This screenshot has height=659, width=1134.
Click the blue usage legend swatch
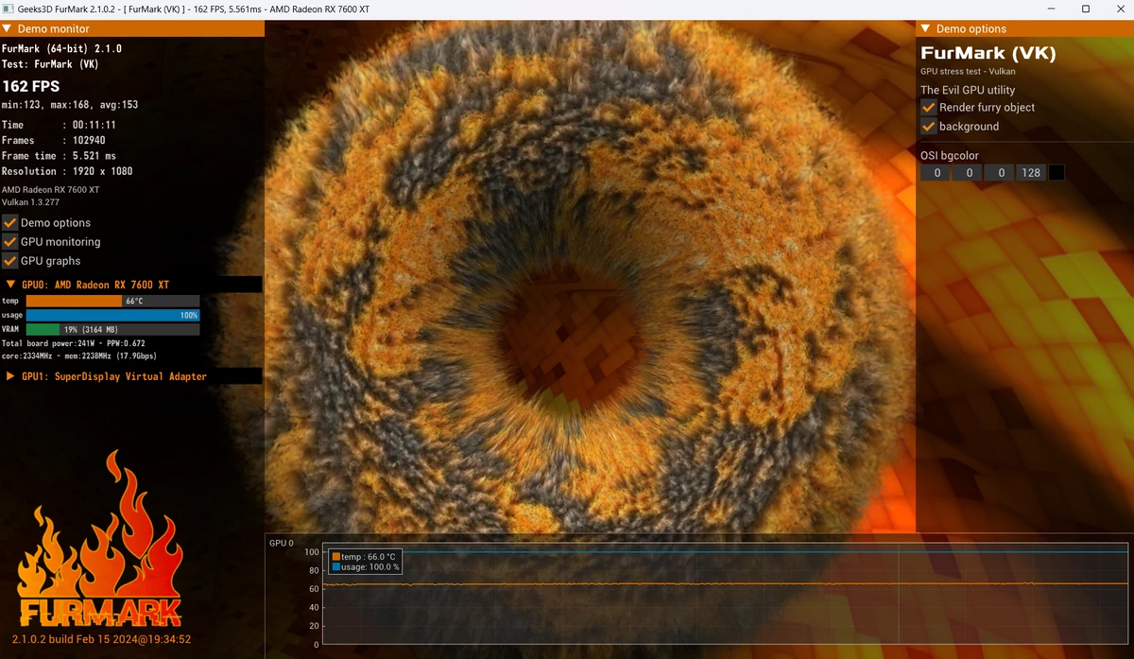click(x=336, y=567)
